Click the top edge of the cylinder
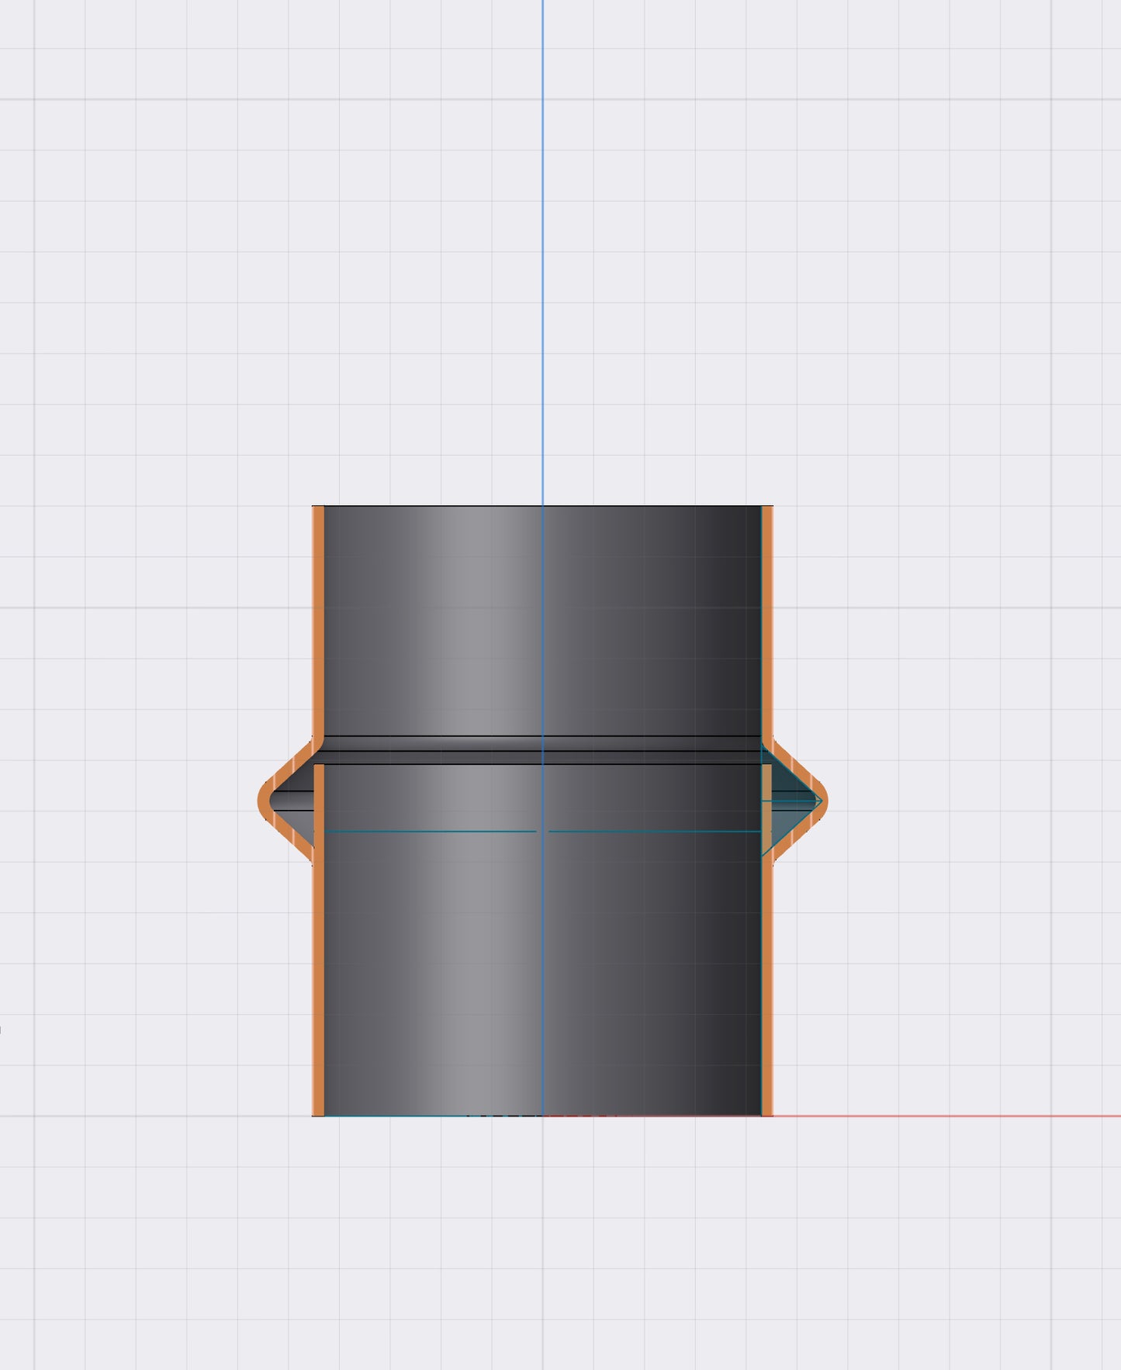This screenshot has width=1121, height=1370. point(465,506)
